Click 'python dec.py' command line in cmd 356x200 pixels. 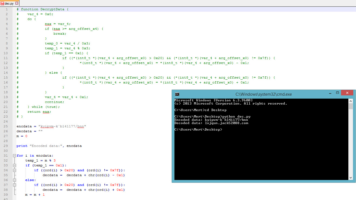(x=212, y=117)
